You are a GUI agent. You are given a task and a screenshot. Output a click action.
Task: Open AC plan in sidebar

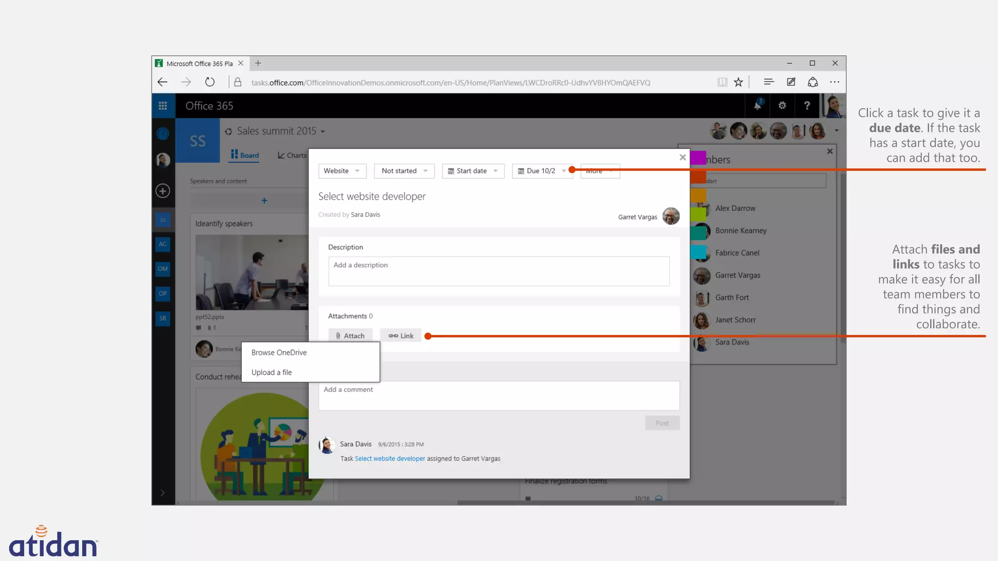pyautogui.click(x=163, y=244)
